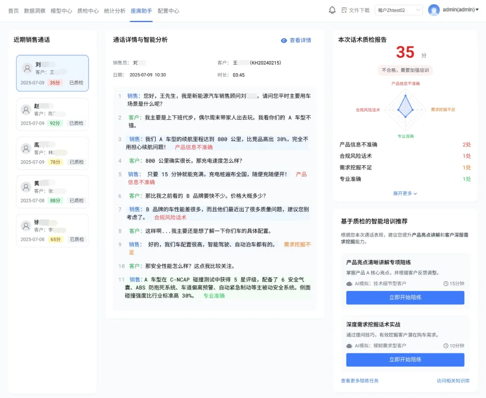Click the 已质检 tag on 65分 call card
Screen dimensions: 486x398
pyautogui.click(x=76, y=240)
